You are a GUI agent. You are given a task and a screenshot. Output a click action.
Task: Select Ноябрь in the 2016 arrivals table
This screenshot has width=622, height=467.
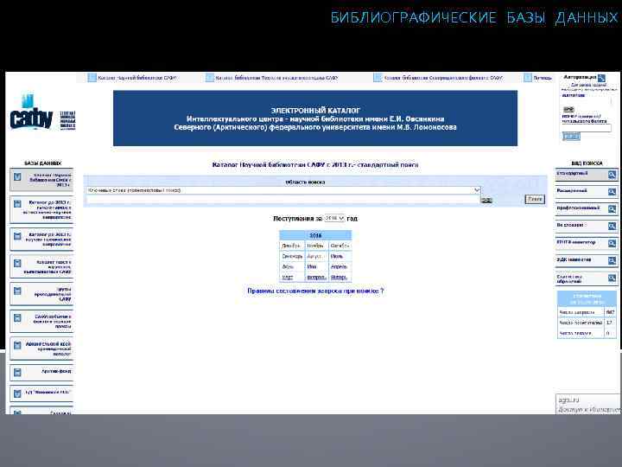click(x=316, y=246)
